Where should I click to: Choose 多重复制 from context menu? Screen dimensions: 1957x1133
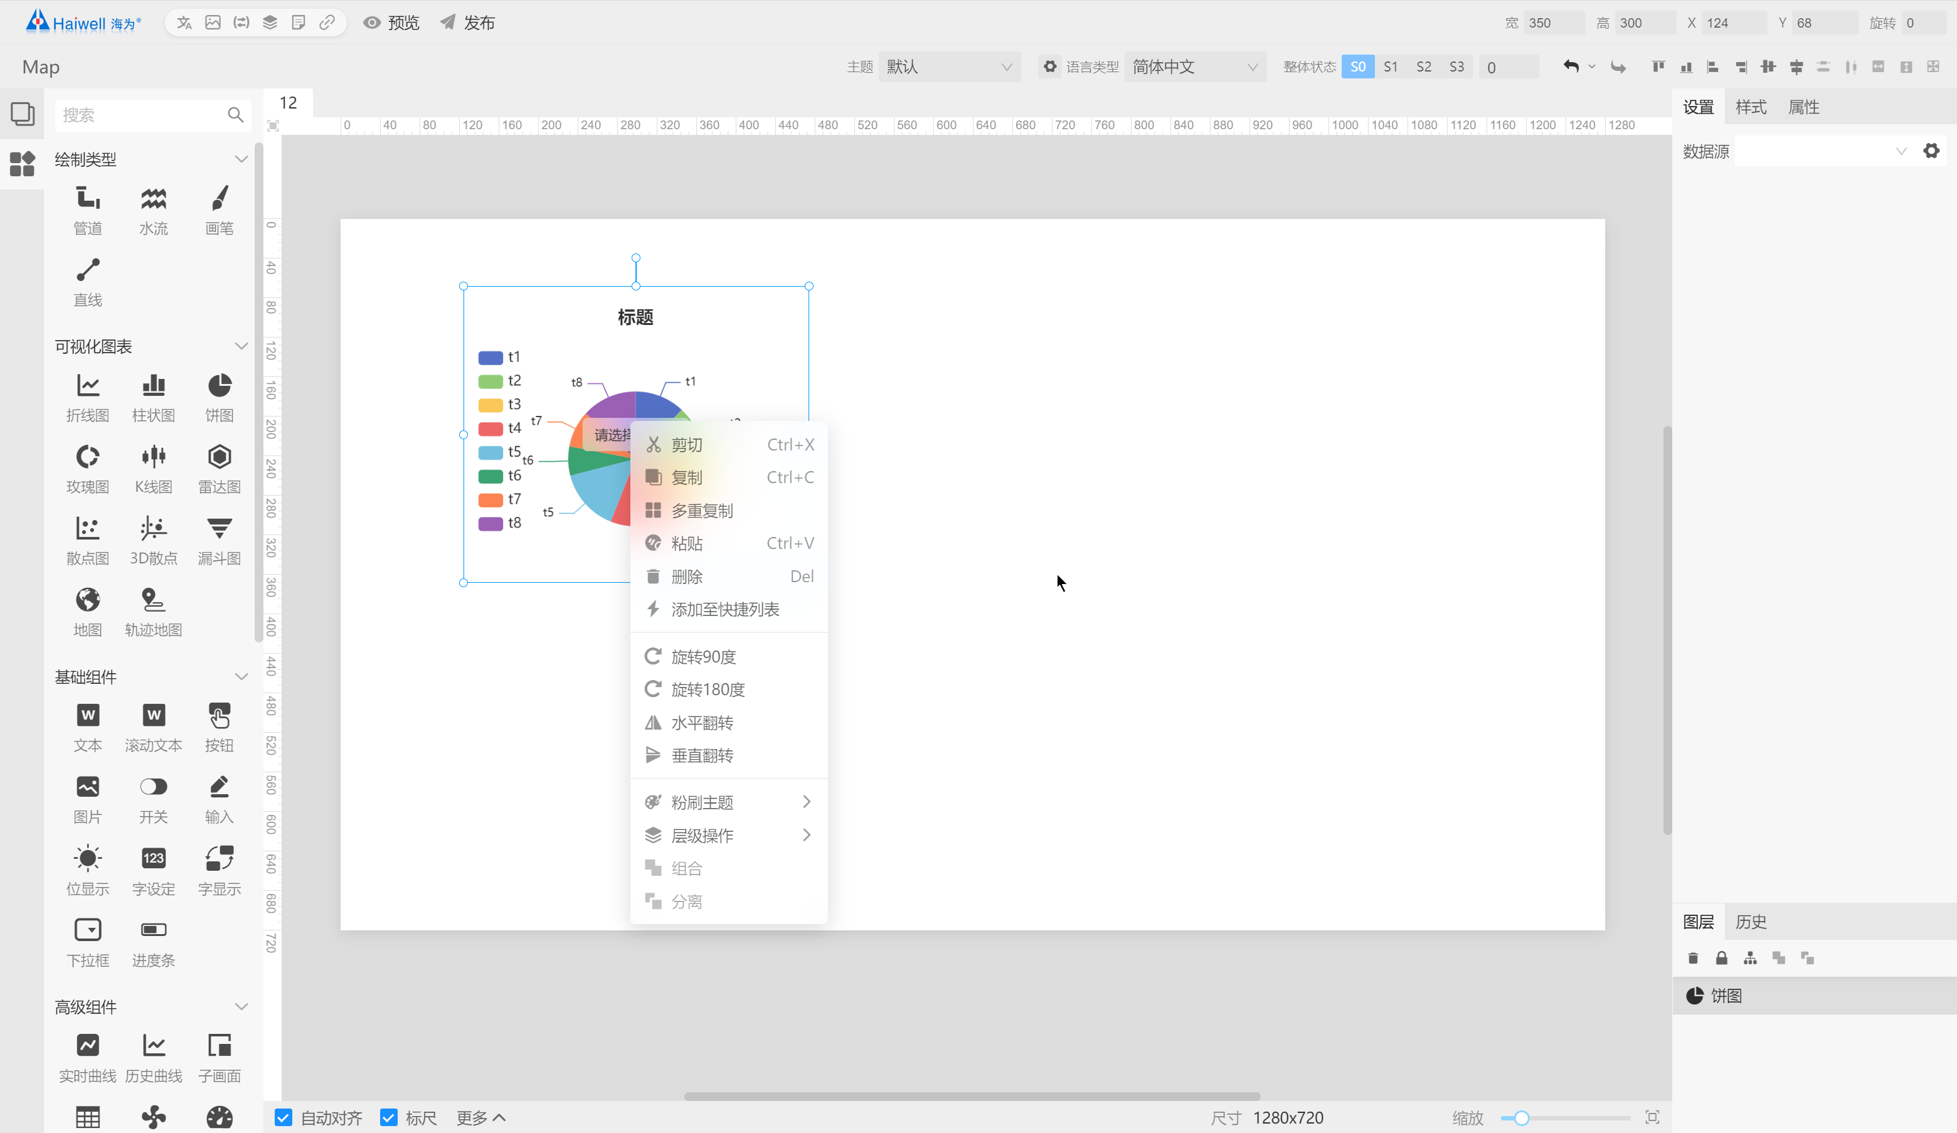(x=728, y=510)
